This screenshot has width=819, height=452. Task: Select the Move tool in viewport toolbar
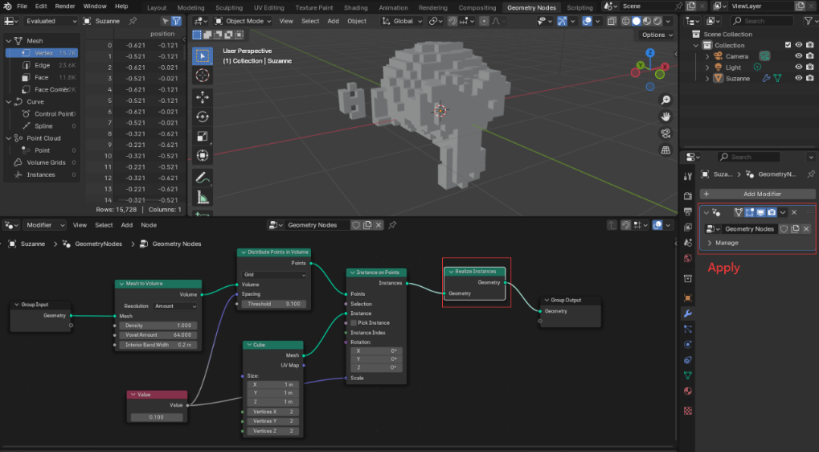coord(202,97)
